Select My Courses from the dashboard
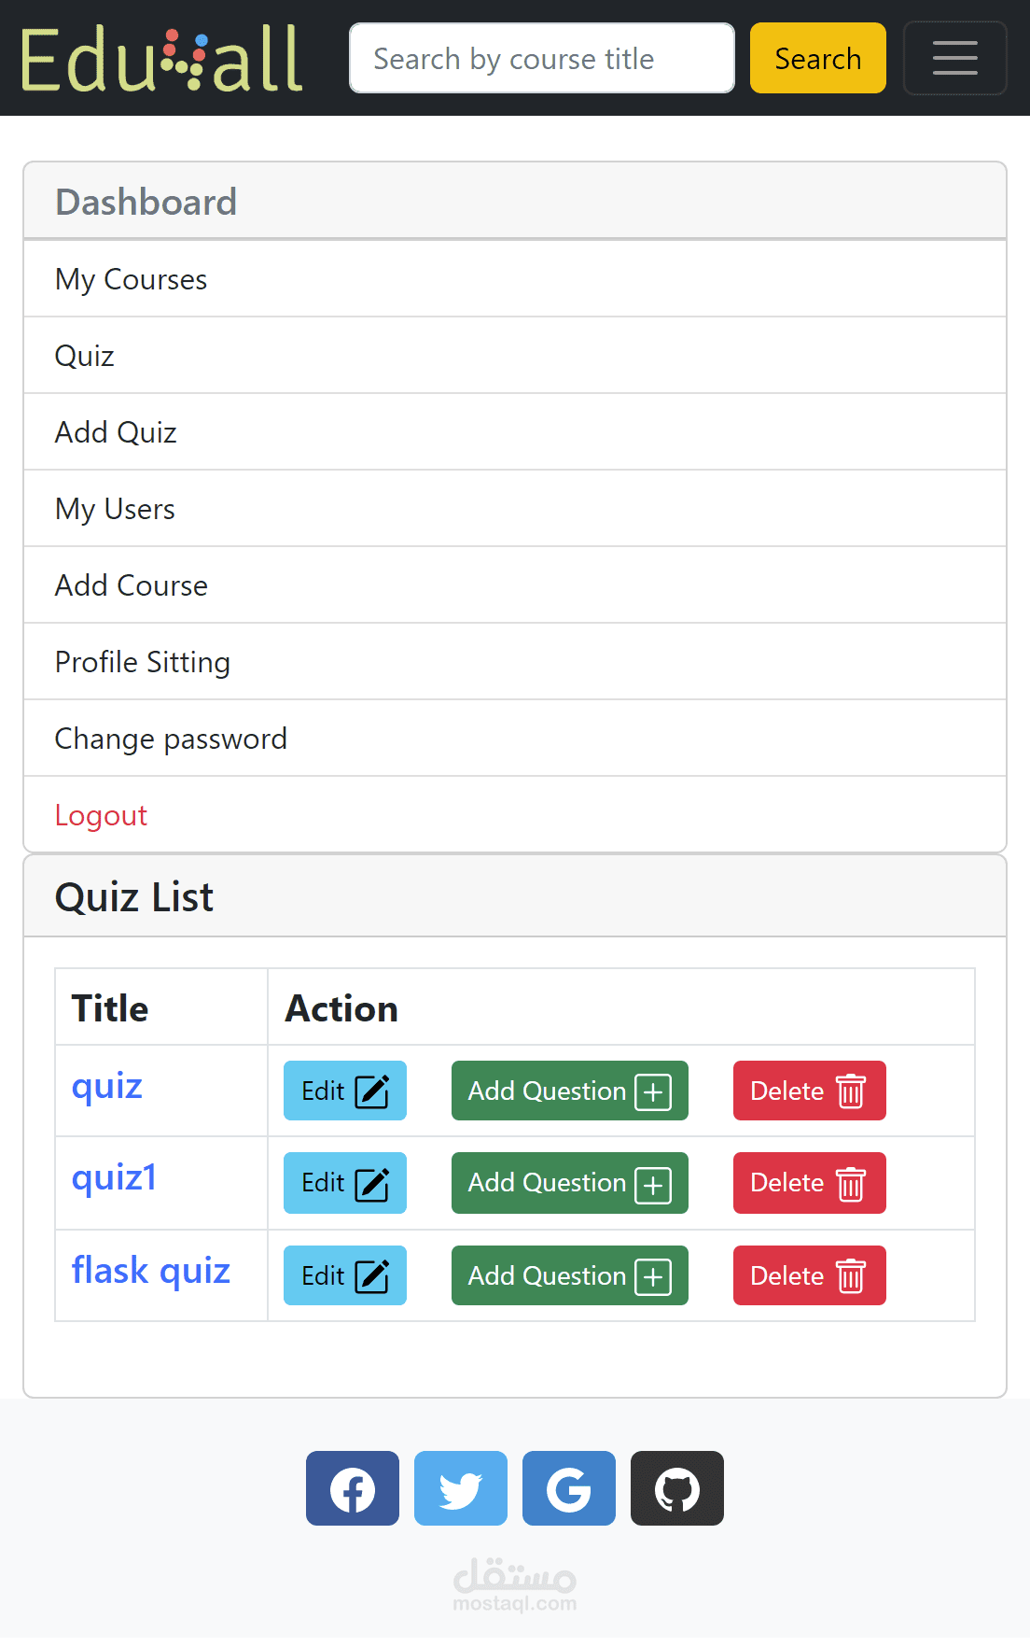The height and width of the screenshot is (1647, 1030). pos(131,278)
